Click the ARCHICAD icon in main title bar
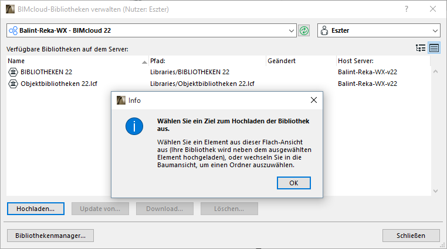The width and height of the screenshot is (447, 249). tap(10, 9)
